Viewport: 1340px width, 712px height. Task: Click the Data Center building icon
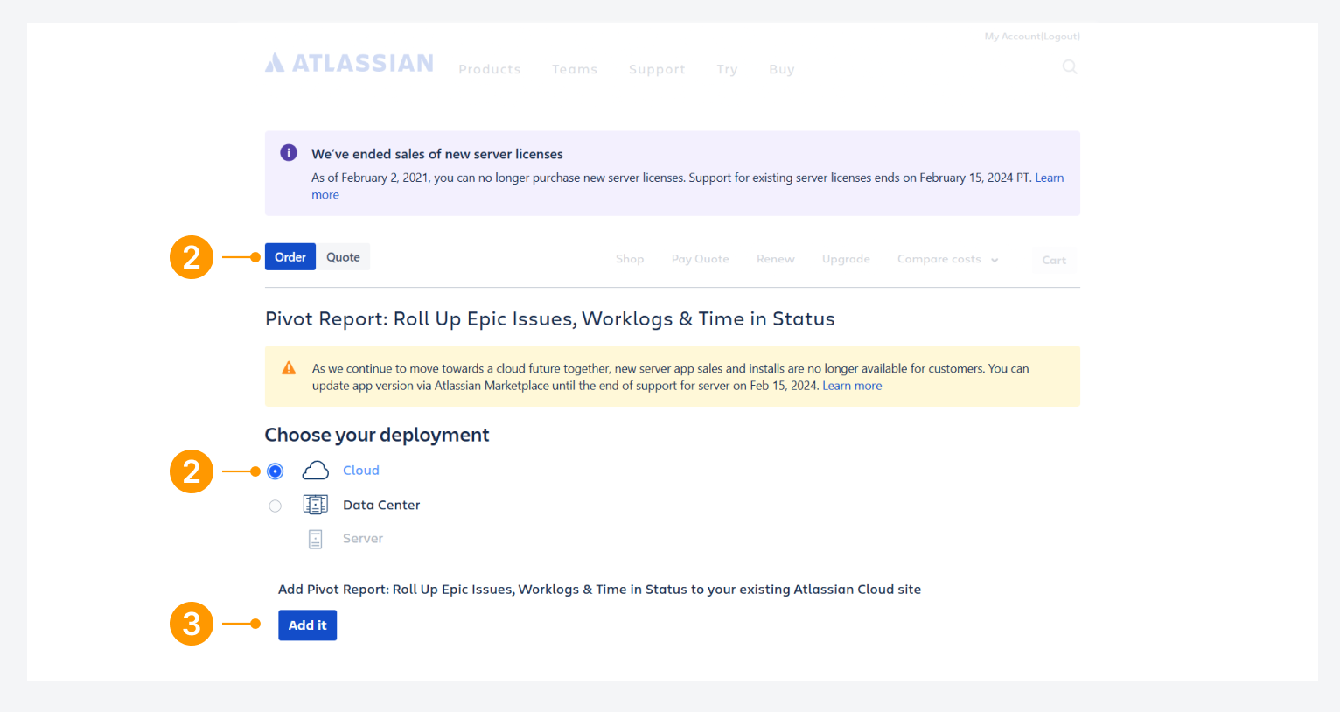pos(316,505)
